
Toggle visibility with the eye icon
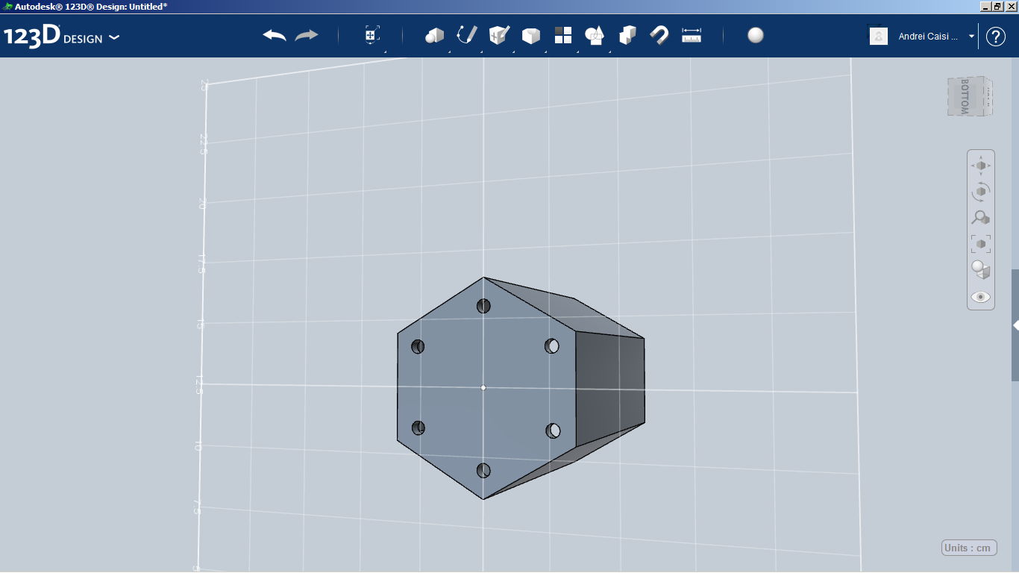point(981,297)
